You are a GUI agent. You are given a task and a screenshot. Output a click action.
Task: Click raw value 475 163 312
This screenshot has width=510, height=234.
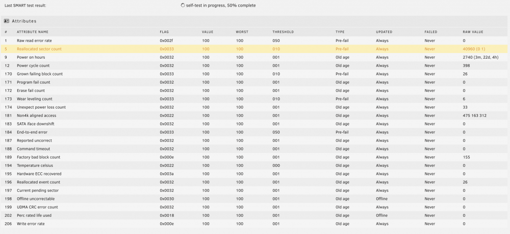coord(474,116)
